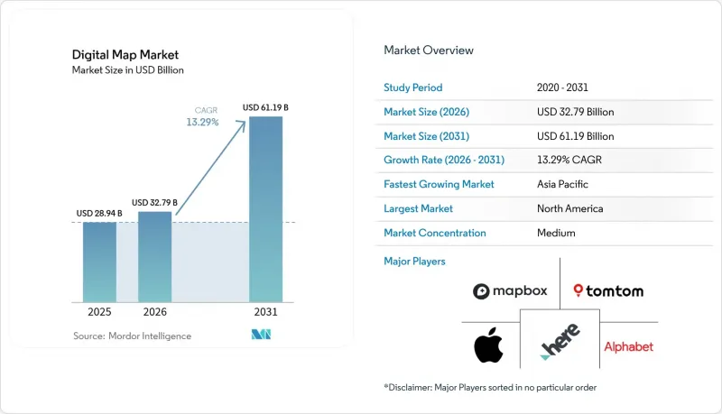Click the Major Players heading

click(x=414, y=262)
